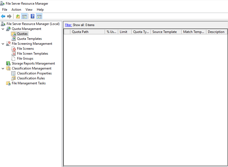Click the root node server icon in tree
Viewport: 228px width, 167px height.
click(3, 24)
